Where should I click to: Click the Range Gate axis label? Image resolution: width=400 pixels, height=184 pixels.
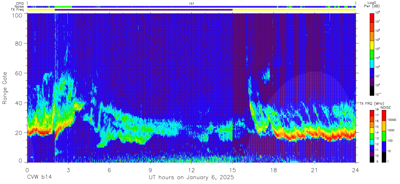(x=5, y=88)
